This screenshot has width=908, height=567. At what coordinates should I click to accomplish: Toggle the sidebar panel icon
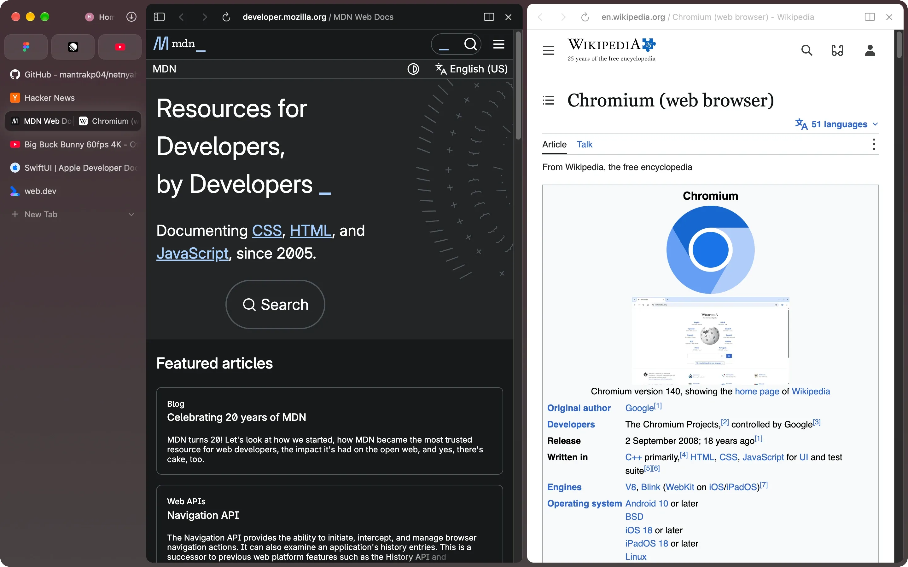(x=159, y=17)
